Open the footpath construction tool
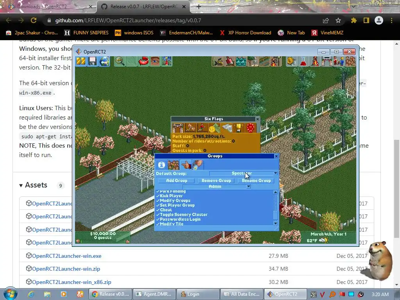 tap(264, 61)
